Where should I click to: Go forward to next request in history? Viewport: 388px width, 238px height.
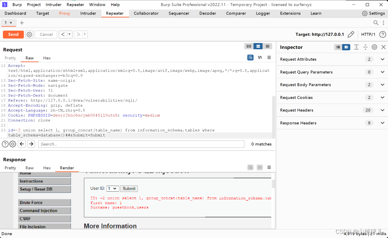click(x=78, y=34)
